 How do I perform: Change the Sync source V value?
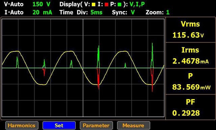(133, 13)
